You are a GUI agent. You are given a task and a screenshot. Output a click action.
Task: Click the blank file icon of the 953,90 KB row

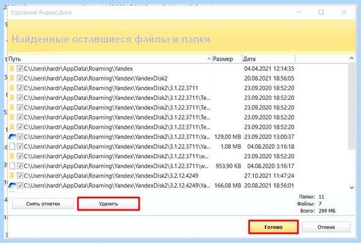coord(12,166)
